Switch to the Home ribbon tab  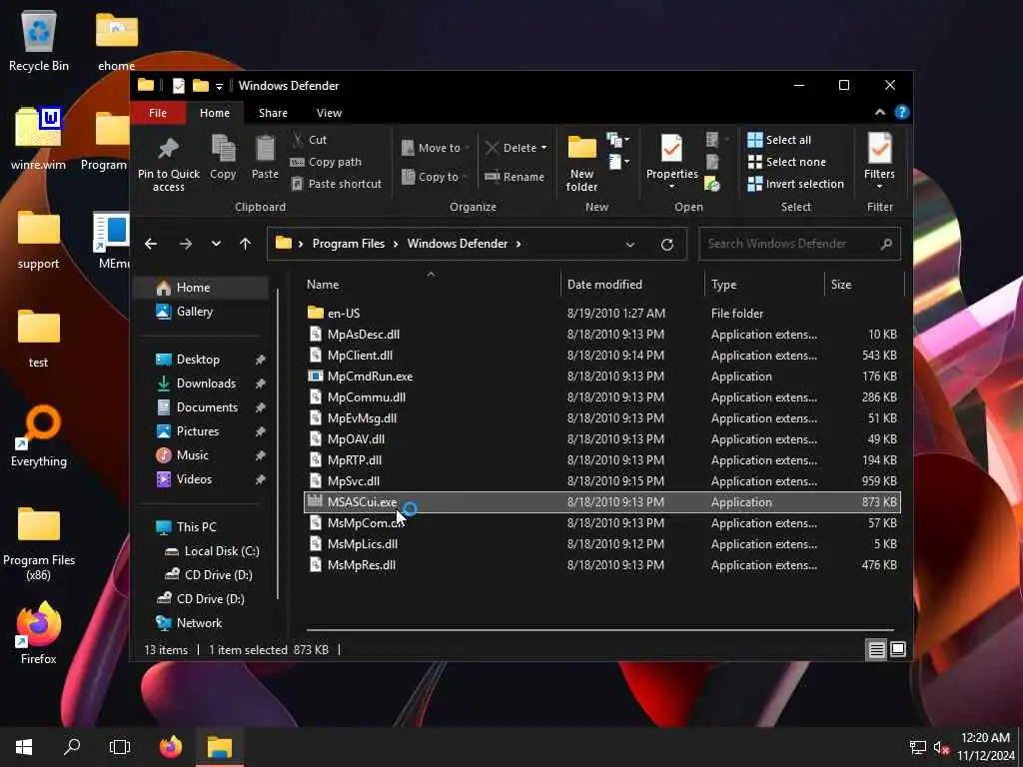[215, 113]
